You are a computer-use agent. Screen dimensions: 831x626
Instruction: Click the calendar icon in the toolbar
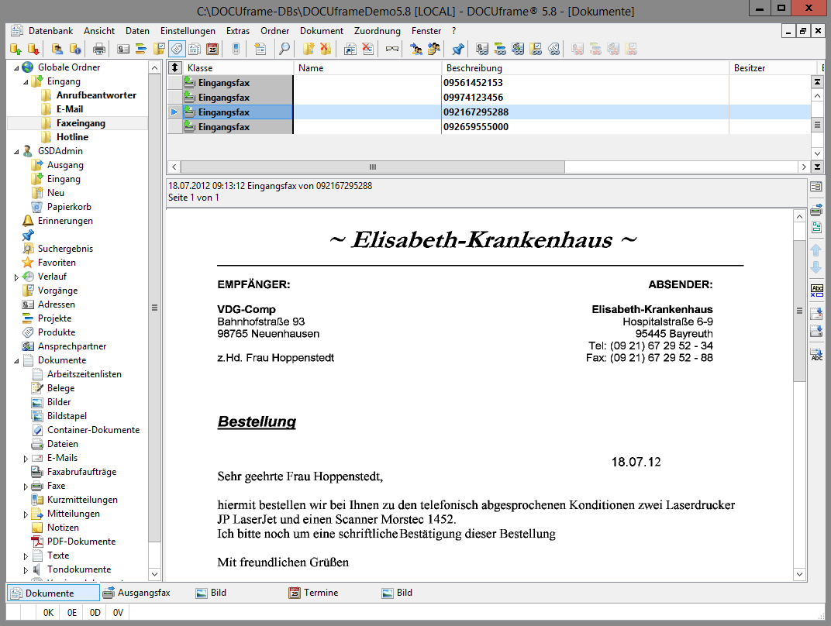tap(212, 49)
